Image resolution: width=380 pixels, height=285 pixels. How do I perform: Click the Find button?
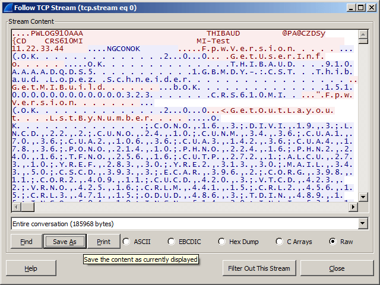(x=26, y=242)
